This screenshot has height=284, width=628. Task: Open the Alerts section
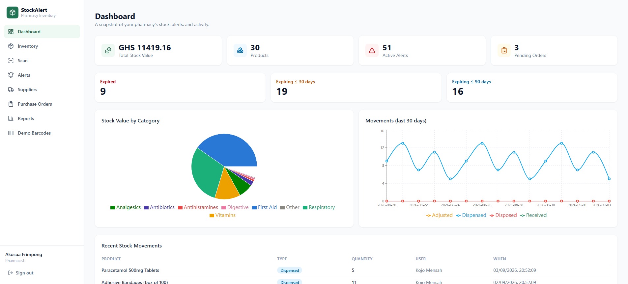coord(42,75)
